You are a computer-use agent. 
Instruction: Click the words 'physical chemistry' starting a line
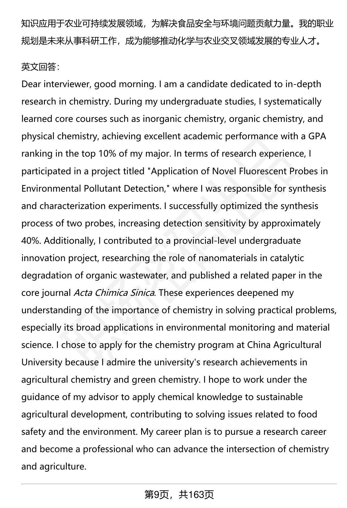60,136
